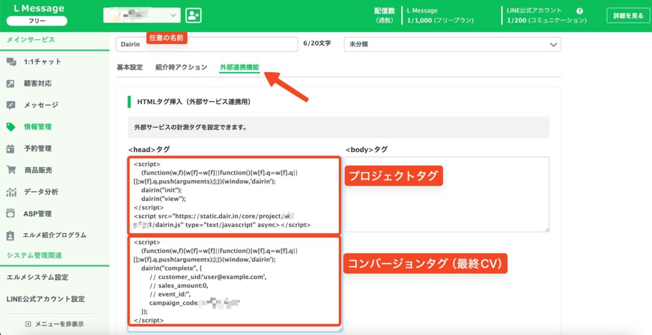The width and height of the screenshot is (652, 335).
Task: Click inside the <head>タグ text area
Action: 235,244
